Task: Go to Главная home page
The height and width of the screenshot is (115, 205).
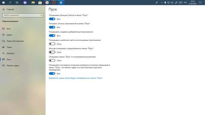Action: (10, 9)
